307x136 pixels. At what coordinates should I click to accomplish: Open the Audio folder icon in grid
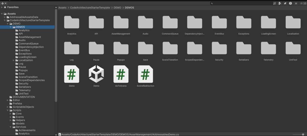(145, 22)
